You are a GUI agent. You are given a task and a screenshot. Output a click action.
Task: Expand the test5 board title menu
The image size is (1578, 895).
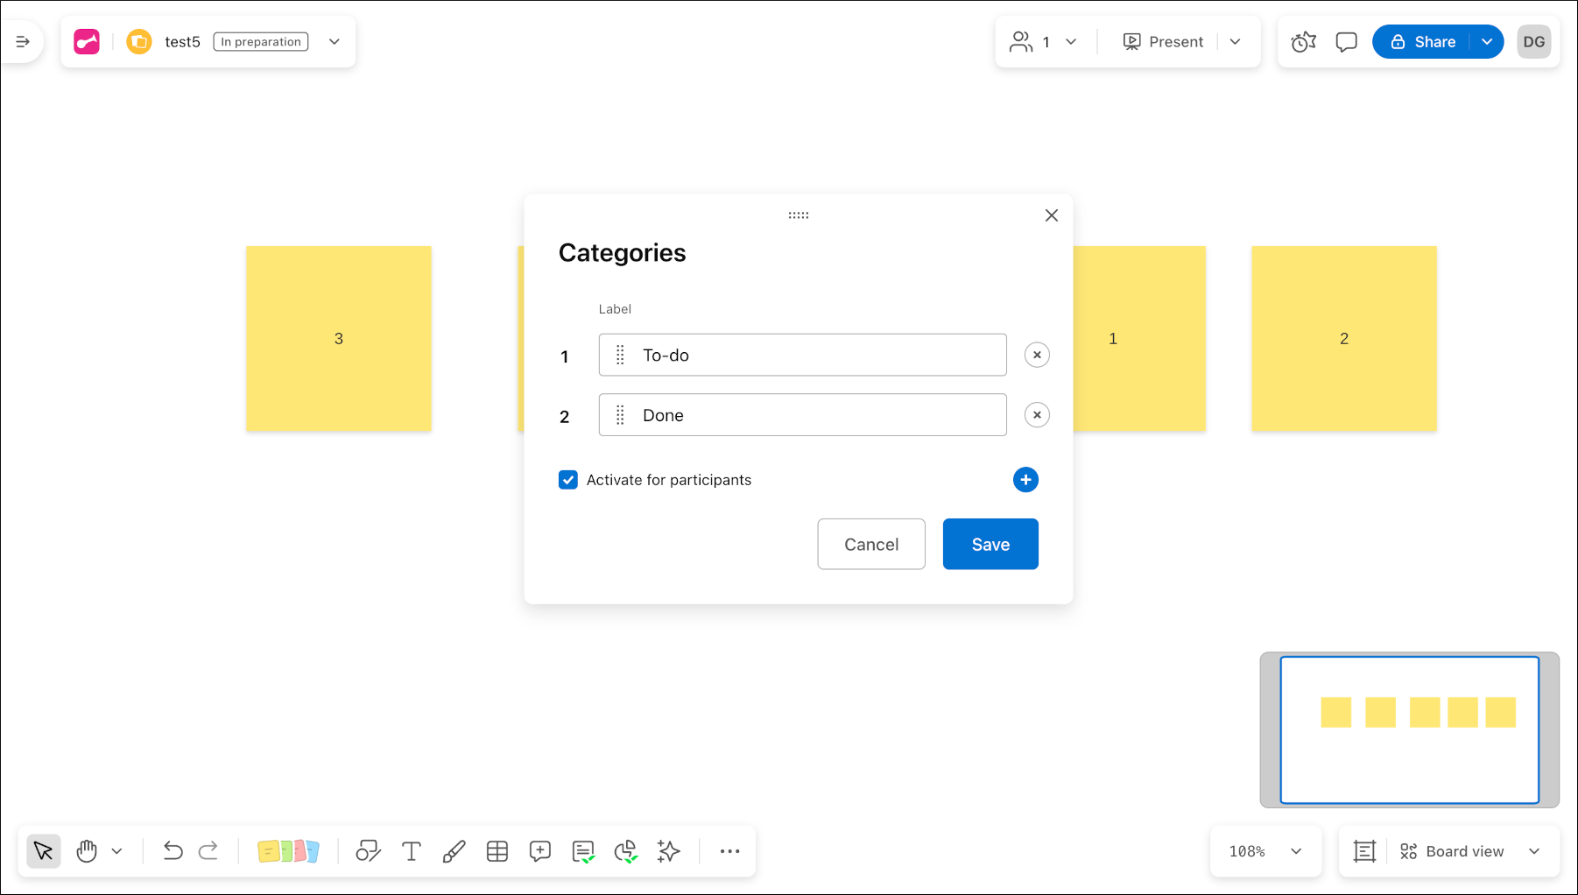[x=335, y=42]
